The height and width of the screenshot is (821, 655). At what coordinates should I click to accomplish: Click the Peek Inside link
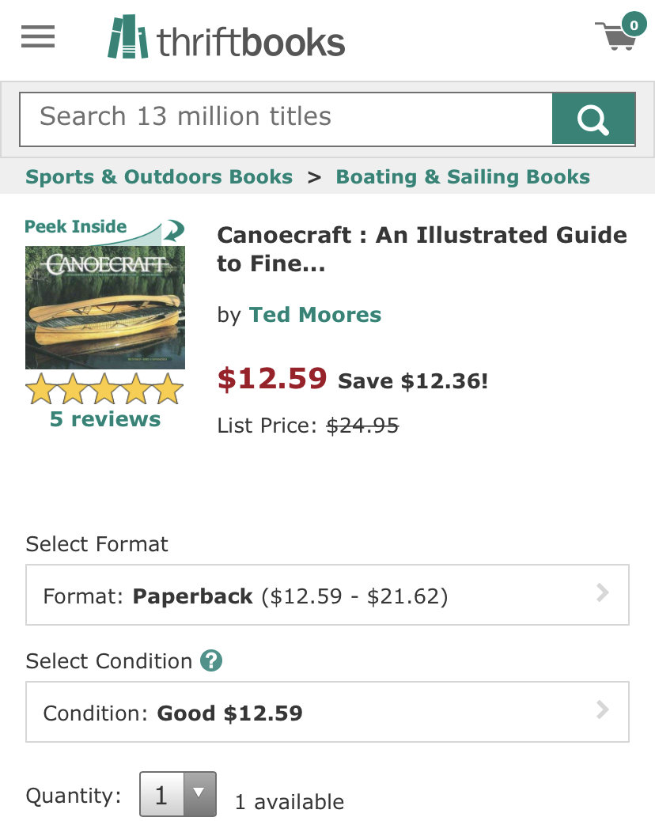(75, 226)
